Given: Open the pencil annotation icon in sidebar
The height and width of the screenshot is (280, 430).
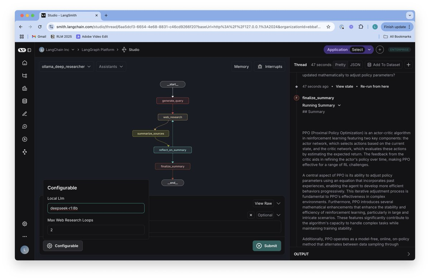Looking at the screenshot, I should (x=25, y=114).
